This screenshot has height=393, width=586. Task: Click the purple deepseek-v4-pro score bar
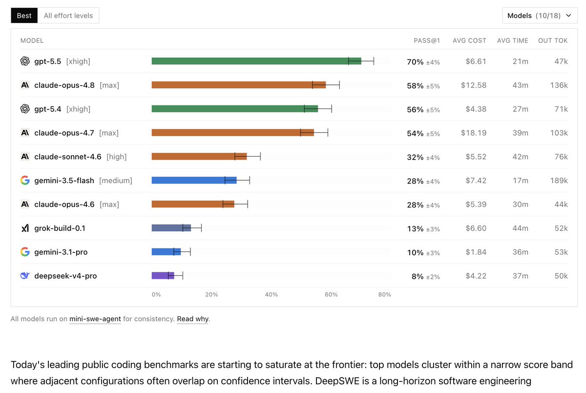163,276
